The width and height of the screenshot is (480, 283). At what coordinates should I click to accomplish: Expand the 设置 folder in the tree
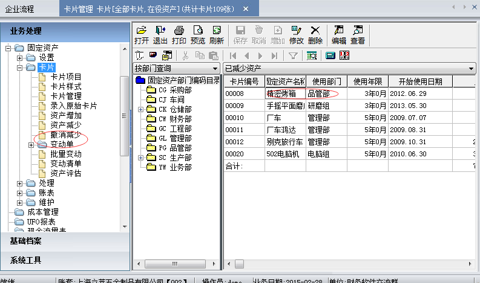[20, 57]
